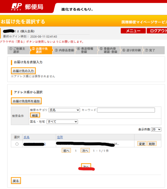Sort by the 氏名 column link

point(26,137)
